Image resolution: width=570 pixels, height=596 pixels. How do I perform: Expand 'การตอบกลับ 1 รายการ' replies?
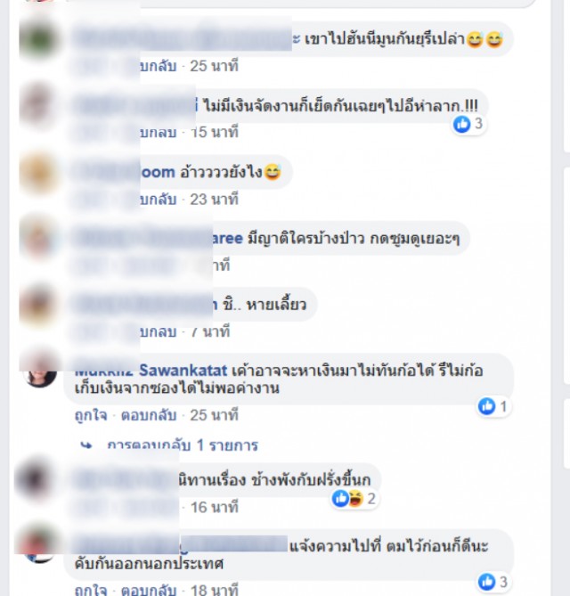click(x=183, y=445)
